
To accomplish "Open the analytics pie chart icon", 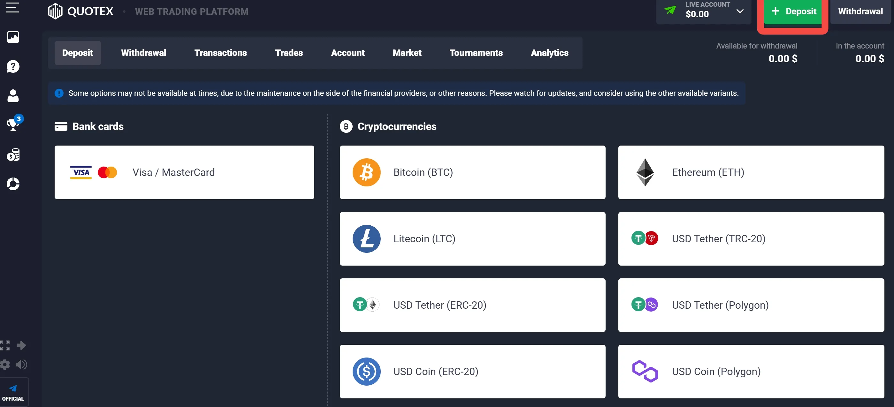I will [13, 184].
